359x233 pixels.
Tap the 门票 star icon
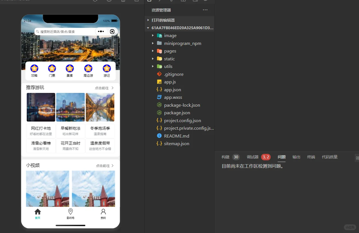(52, 68)
